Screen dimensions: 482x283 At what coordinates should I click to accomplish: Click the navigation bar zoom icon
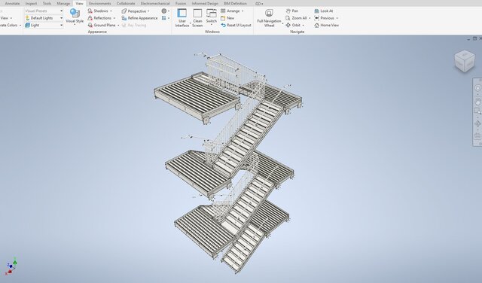click(477, 111)
